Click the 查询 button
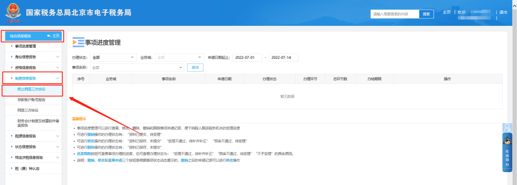Screen dimensions: 517x185 [195, 67]
